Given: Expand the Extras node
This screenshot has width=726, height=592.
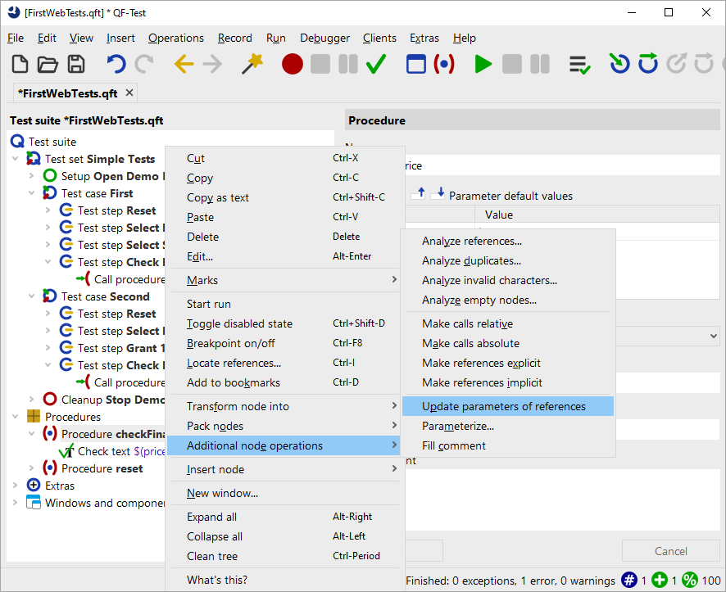Looking at the screenshot, I should click(16, 486).
